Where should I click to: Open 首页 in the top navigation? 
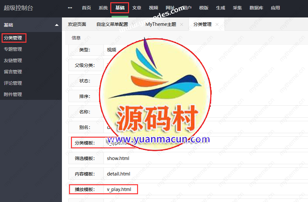86,8
